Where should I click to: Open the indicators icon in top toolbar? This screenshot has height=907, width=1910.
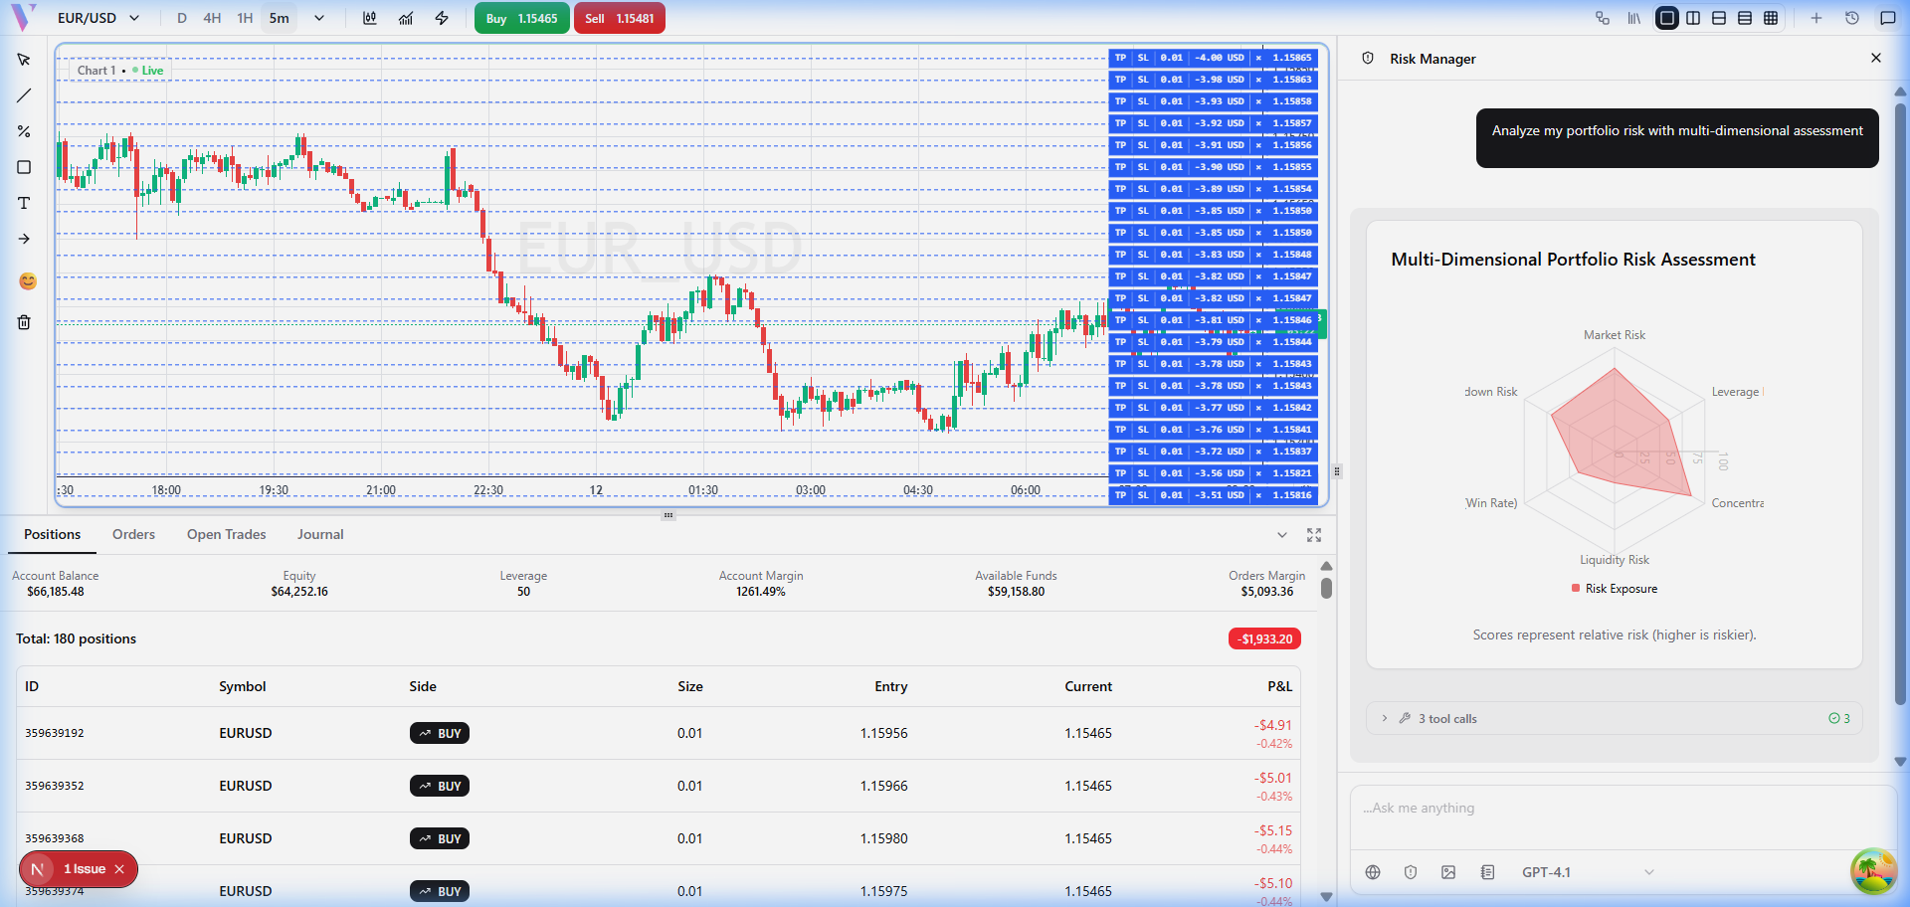tap(406, 18)
